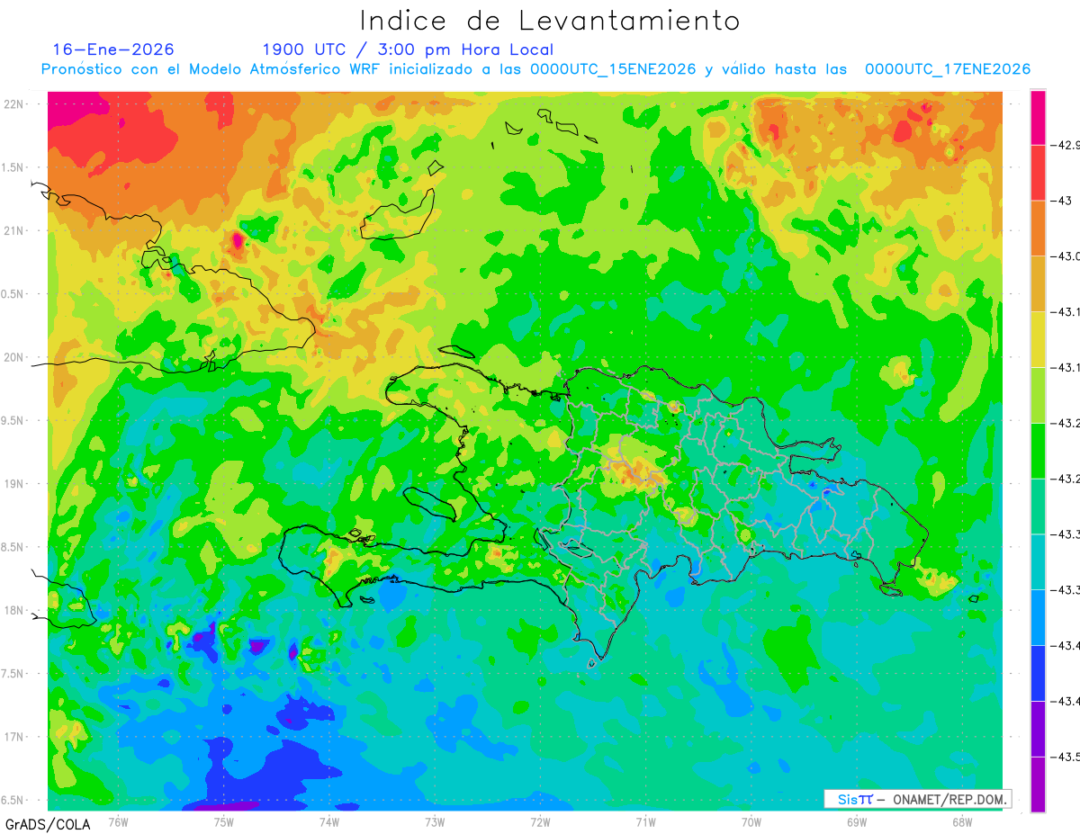
Task: Click the title 'Indice de Levantamiento'
Action: point(550,21)
